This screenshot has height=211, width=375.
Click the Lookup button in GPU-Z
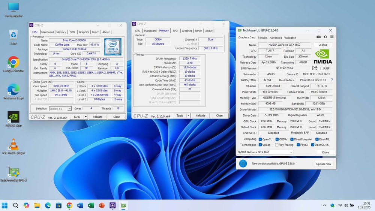click(x=323, y=45)
